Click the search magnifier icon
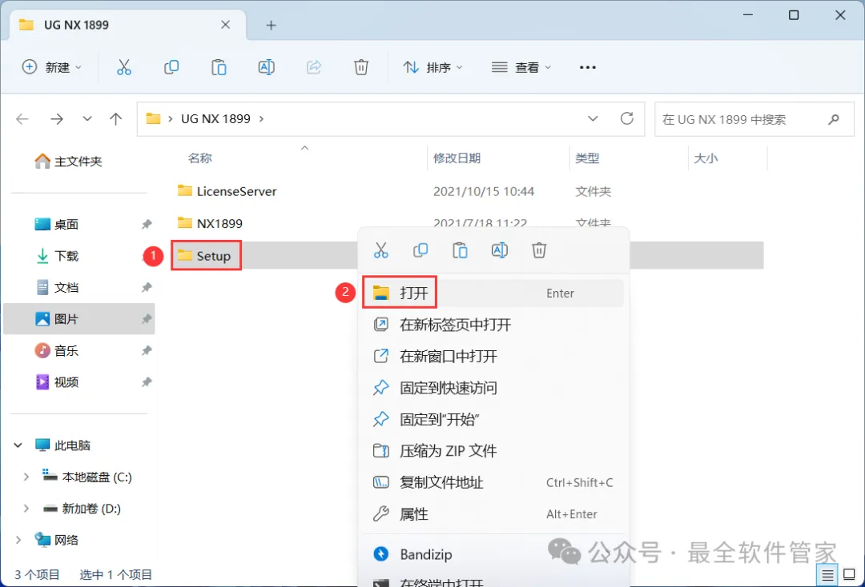This screenshot has width=865, height=587. point(834,119)
